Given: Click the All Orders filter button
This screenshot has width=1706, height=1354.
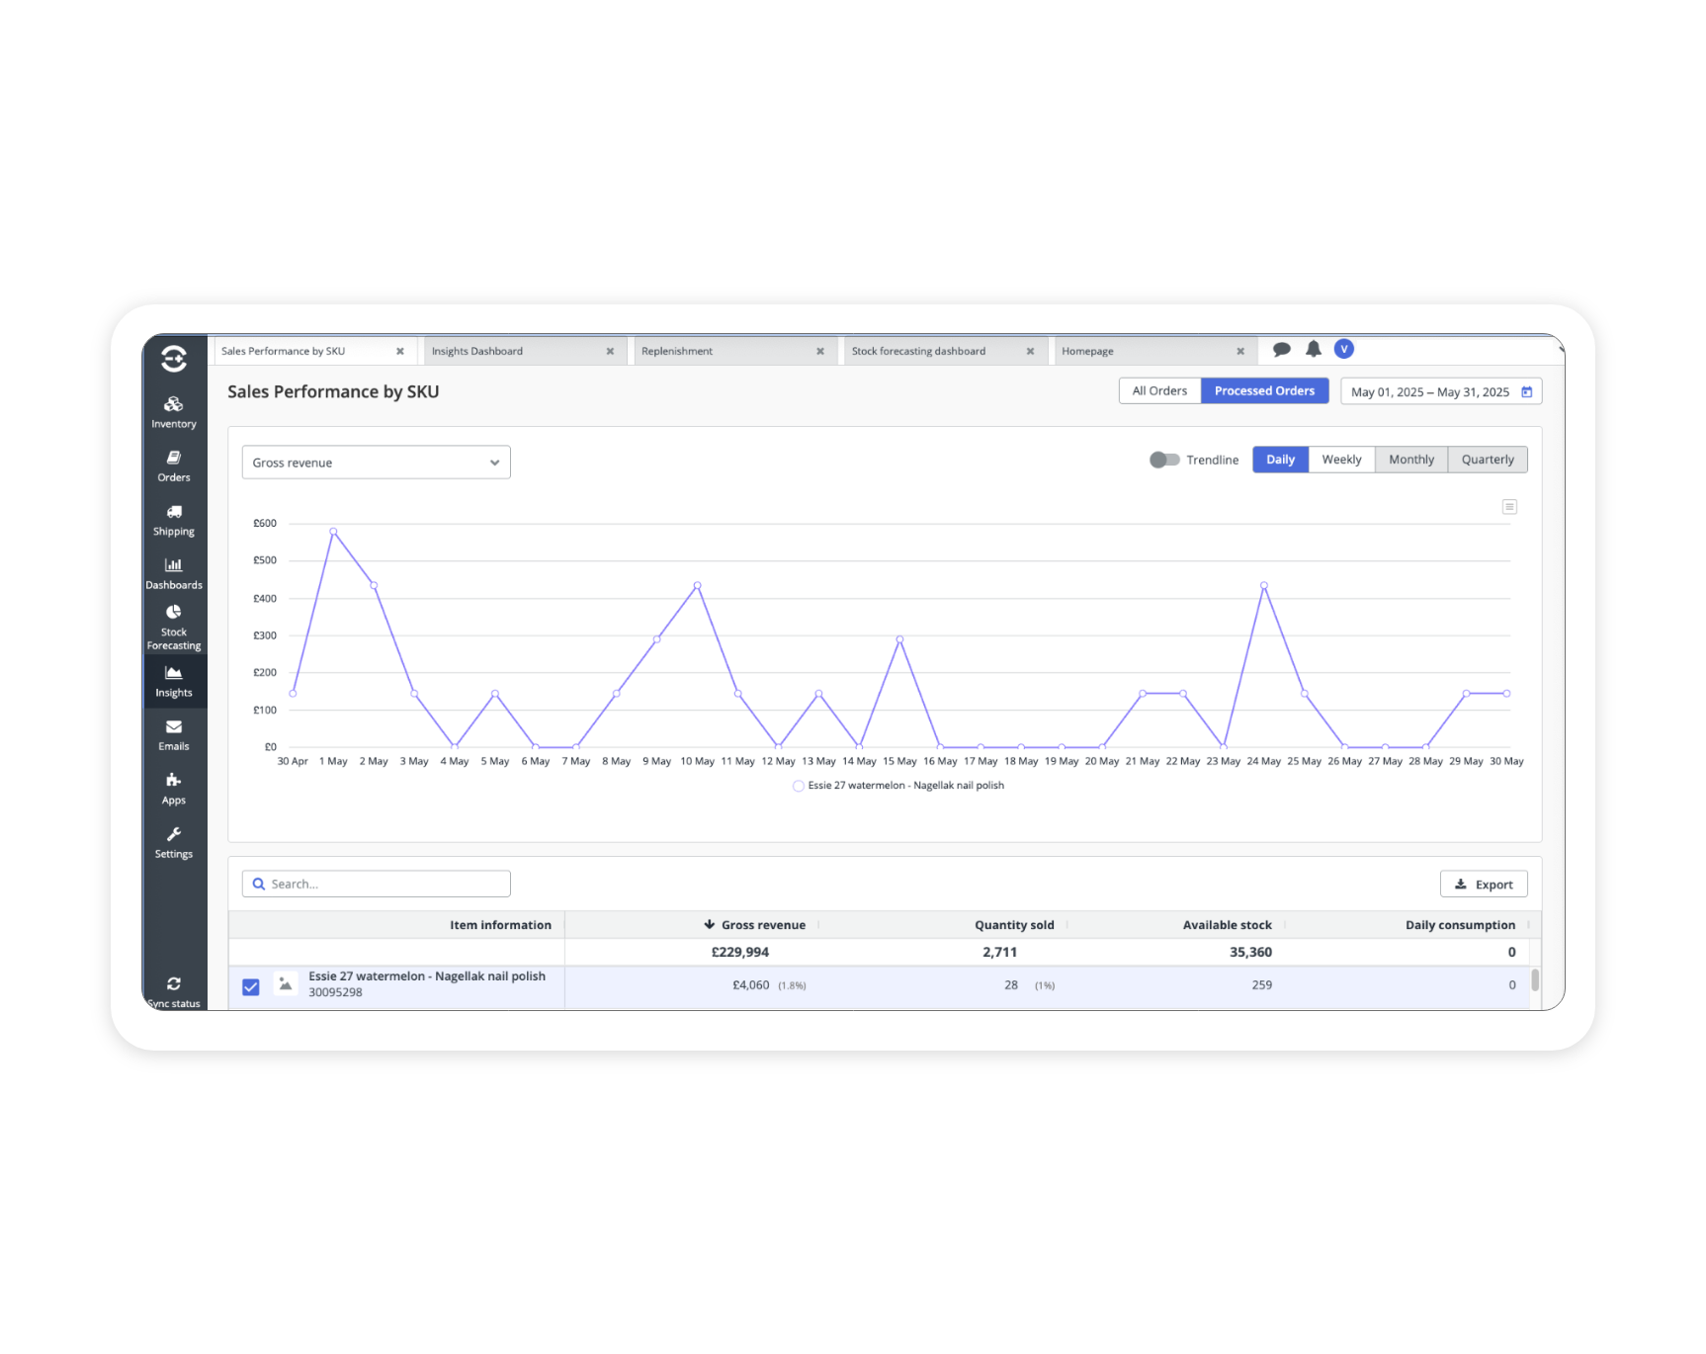Looking at the screenshot, I should pyautogui.click(x=1158, y=390).
